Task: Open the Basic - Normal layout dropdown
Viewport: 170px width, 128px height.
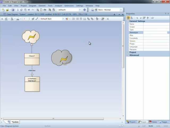Action: (121, 10)
